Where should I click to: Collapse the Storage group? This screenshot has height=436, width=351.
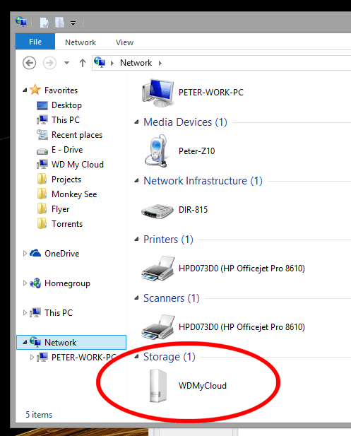point(136,357)
